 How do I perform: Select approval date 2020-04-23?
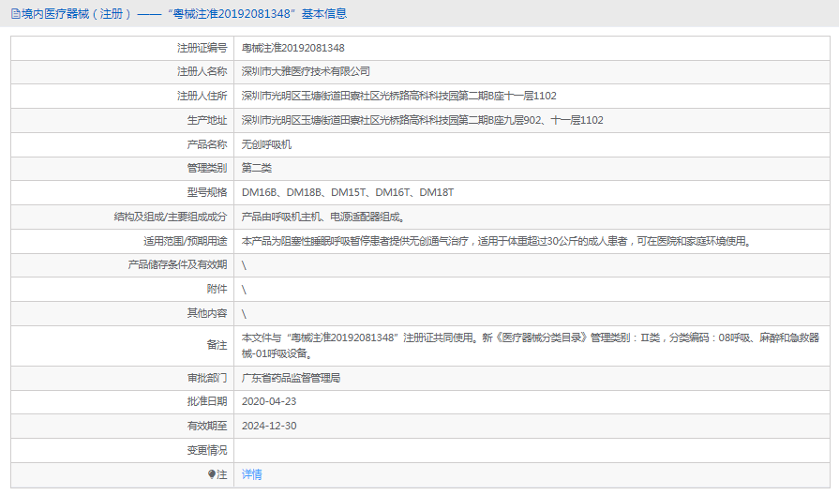pos(269,401)
